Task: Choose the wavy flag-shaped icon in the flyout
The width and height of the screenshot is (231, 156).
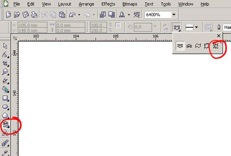Action: (x=198, y=46)
